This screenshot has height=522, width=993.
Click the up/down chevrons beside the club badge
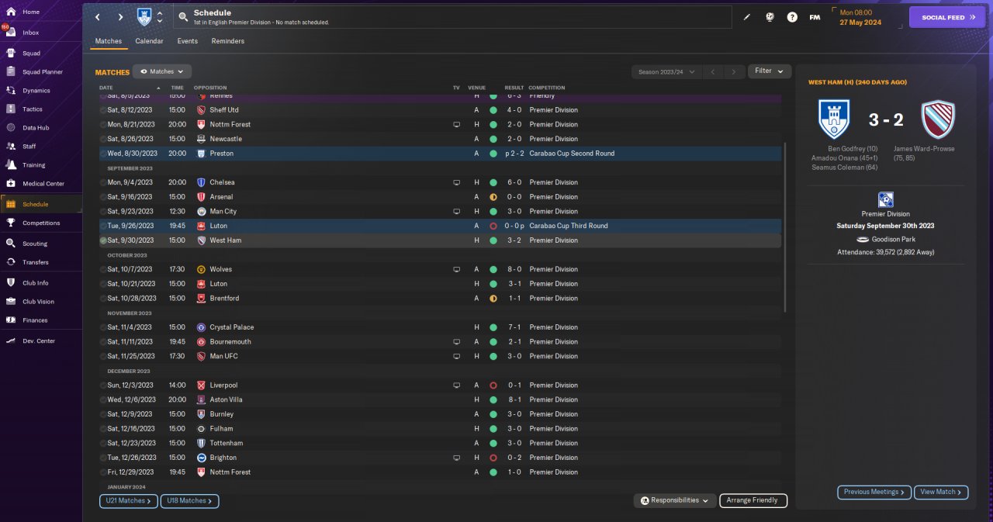(160, 16)
